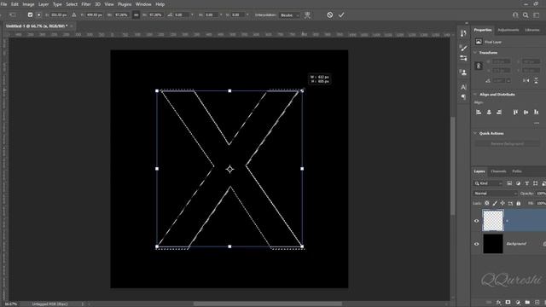This screenshot has width=546, height=307.
Task: Create a new layer button
Action: coord(537,303)
